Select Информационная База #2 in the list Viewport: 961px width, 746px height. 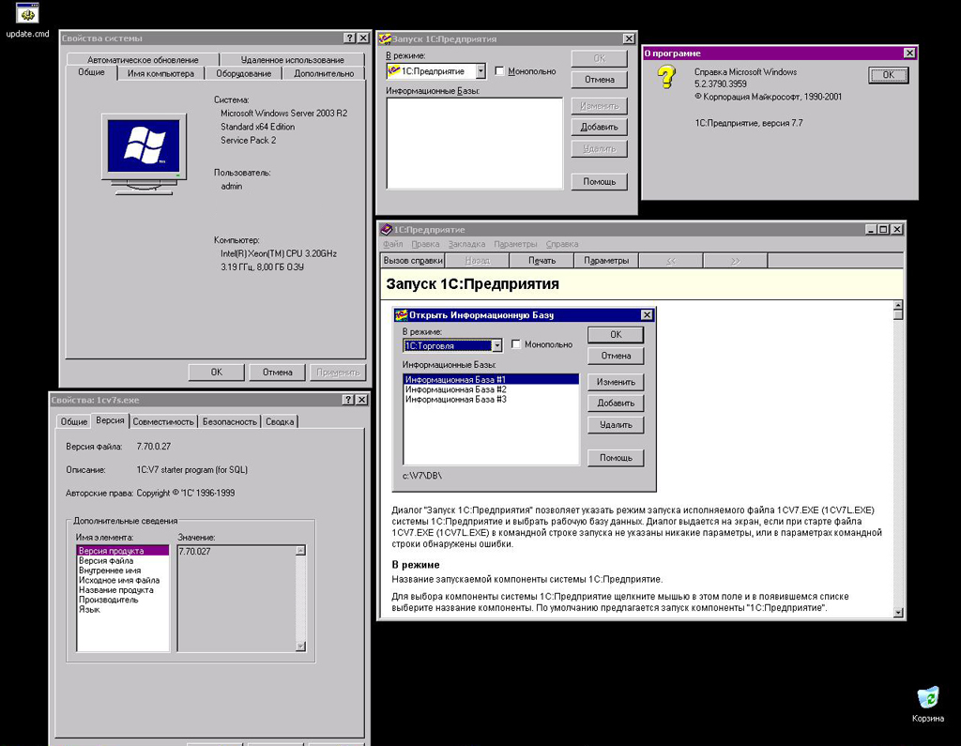491,389
